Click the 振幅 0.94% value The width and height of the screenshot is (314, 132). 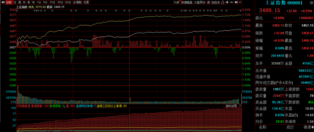click(x=280, y=48)
